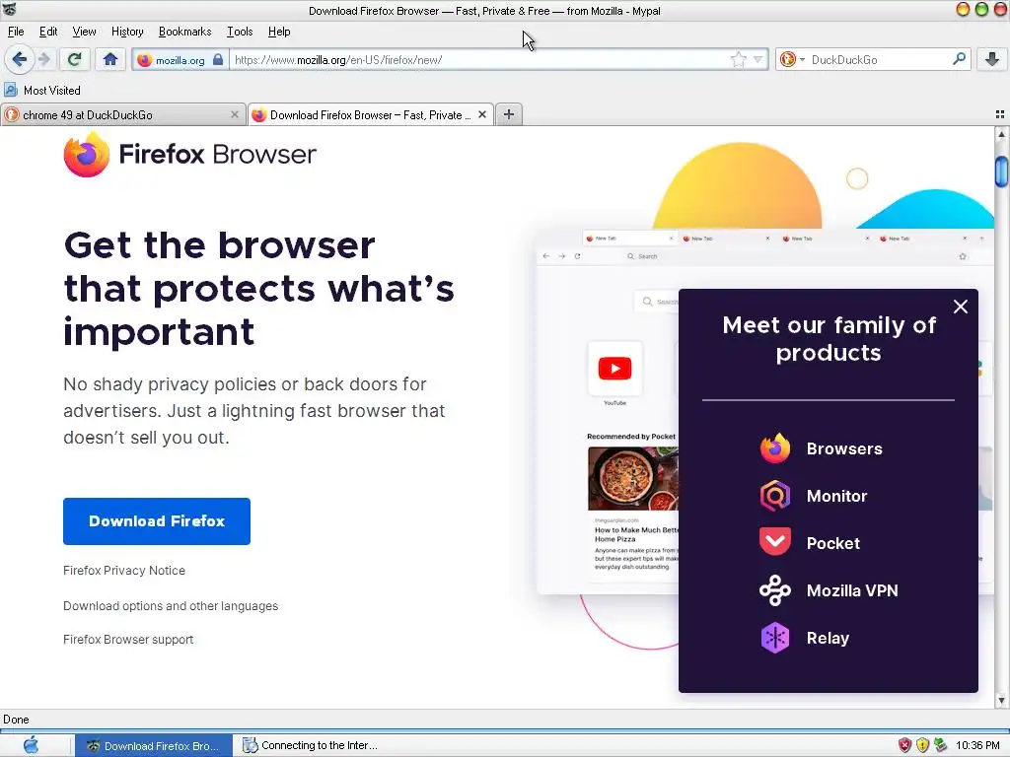This screenshot has width=1010, height=757.
Task: Click the Firefox Browser logo
Action: click(190, 155)
